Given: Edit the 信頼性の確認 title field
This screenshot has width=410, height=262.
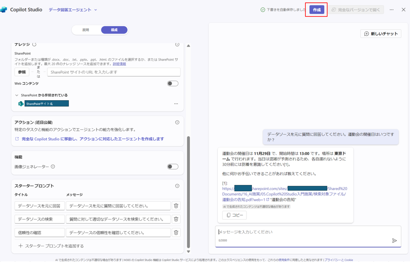Looking at the screenshot, I should 40,233.
